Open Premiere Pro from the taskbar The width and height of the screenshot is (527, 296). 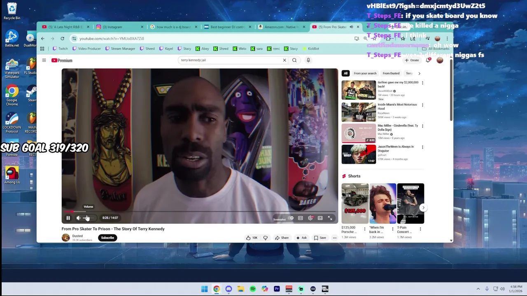click(277, 289)
